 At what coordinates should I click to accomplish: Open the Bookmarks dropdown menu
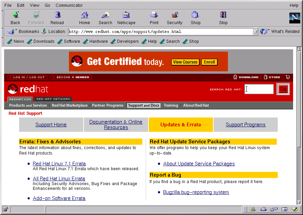(24, 32)
